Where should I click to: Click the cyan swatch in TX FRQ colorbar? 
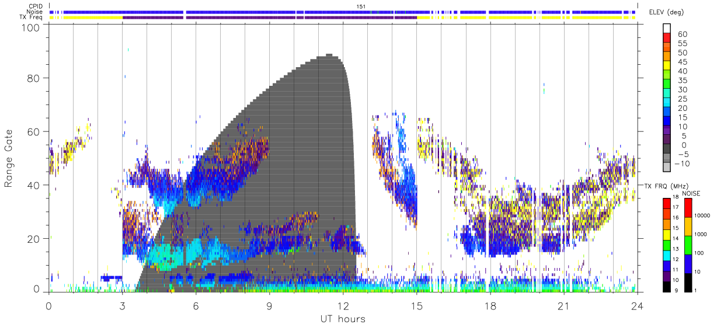tap(667, 255)
